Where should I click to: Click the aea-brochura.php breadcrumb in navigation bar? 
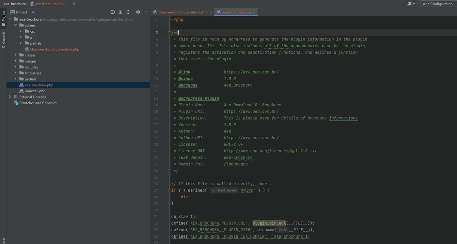[47, 4]
